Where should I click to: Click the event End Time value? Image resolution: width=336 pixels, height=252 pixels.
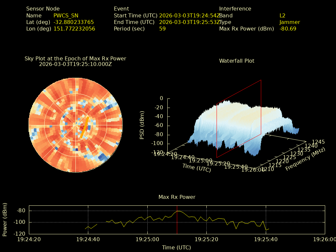pyautogui.click(x=190, y=22)
